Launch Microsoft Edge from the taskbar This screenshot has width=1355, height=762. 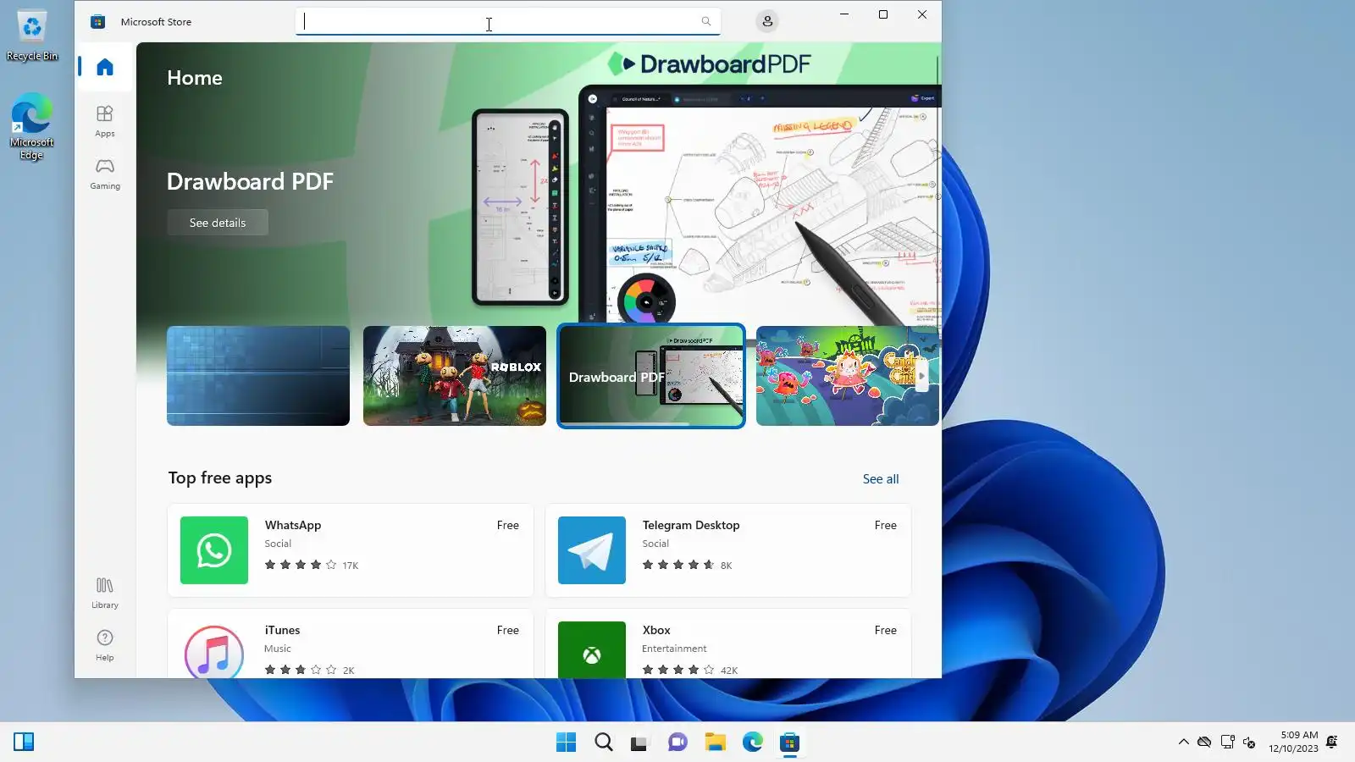click(753, 743)
